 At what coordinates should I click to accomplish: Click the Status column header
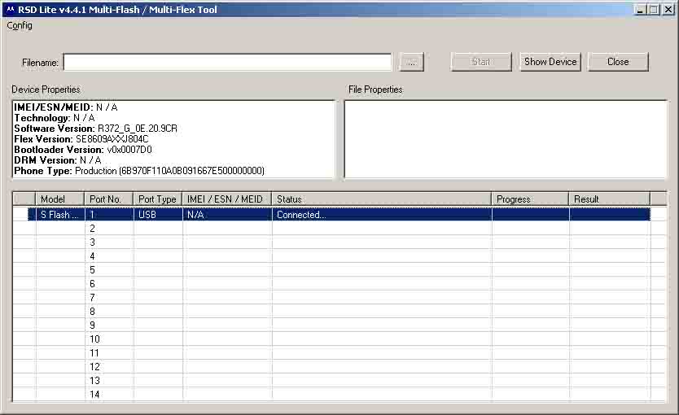point(382,199)
